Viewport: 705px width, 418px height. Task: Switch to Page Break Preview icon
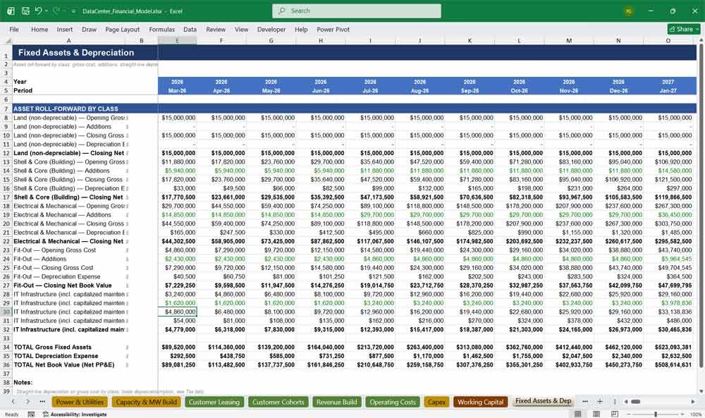(x=614, y=414)
